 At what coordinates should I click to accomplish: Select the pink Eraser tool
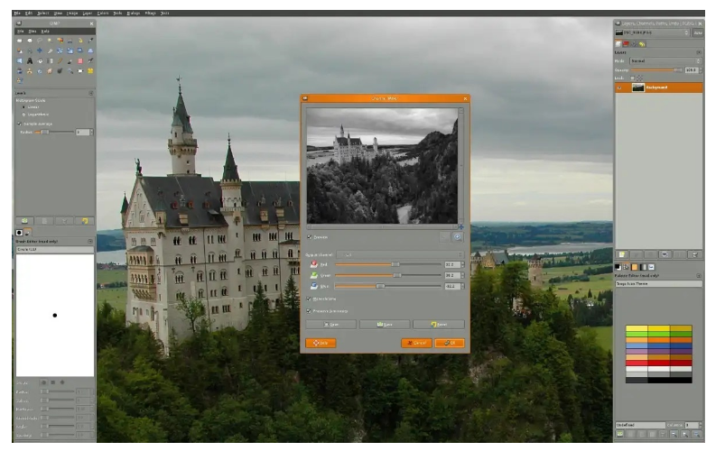80,61
